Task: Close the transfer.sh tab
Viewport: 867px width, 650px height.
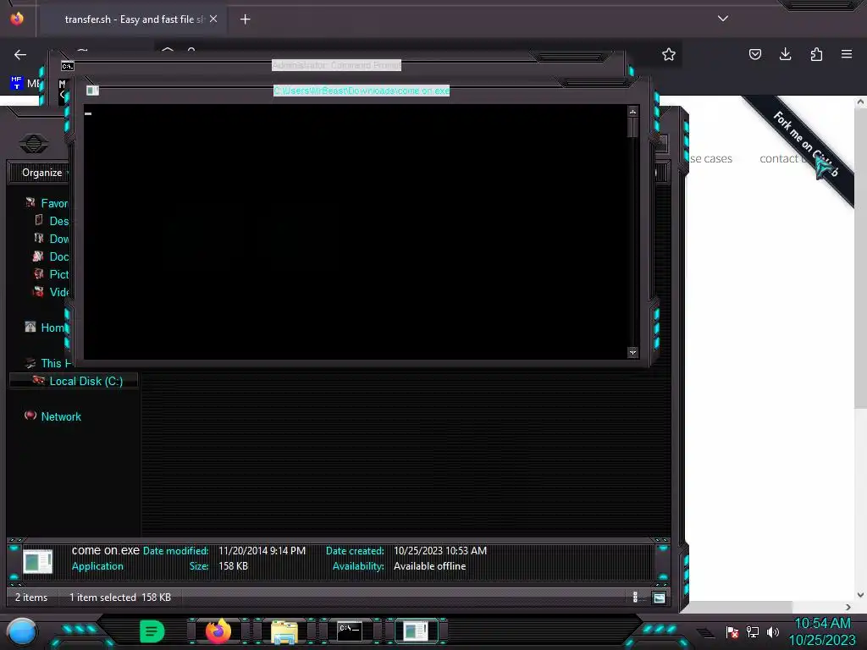Action: point(213,19)
